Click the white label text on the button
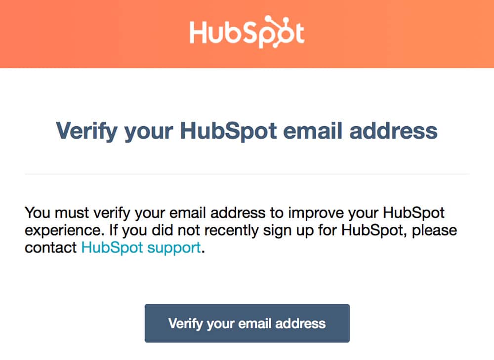 tap(247, 323)
